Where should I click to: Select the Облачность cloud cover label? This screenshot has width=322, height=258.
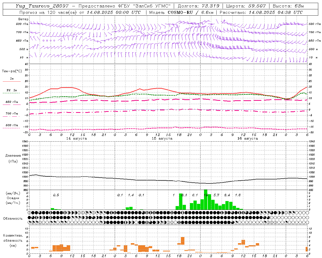point(13,219)
